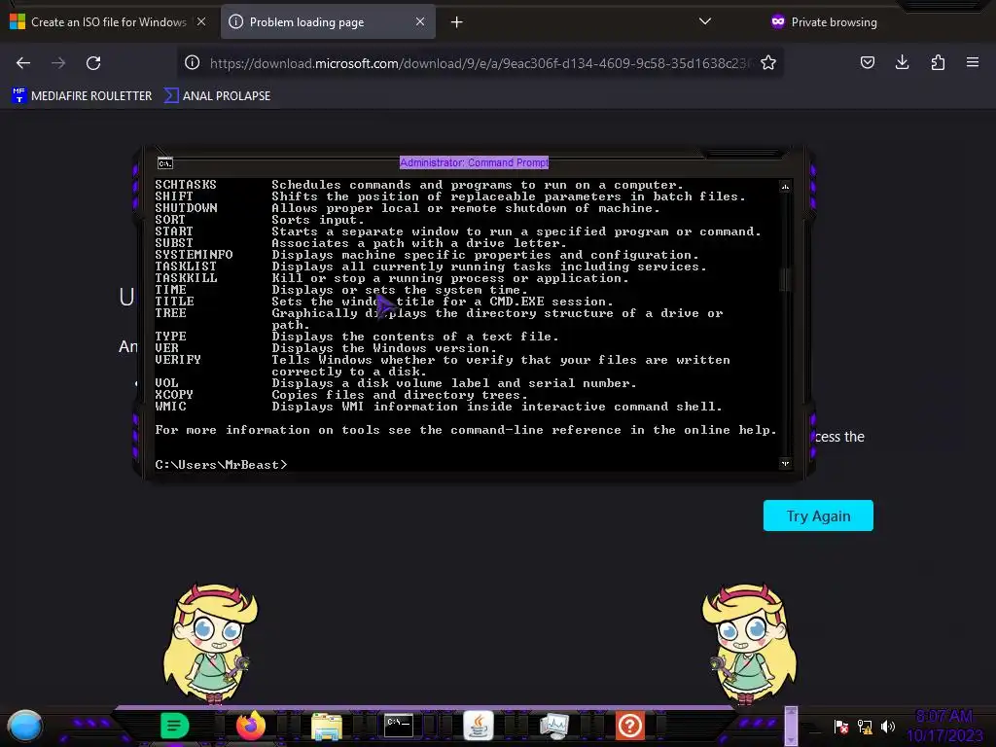Click Command Prompt scrollbar down arrow
The image size is (996, 747).
(785, 463)
